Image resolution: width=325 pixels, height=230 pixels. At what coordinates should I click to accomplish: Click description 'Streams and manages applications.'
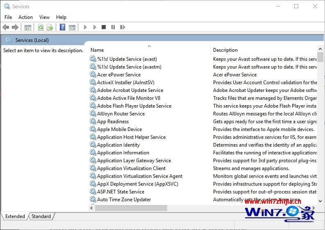[x=251, y=168]
